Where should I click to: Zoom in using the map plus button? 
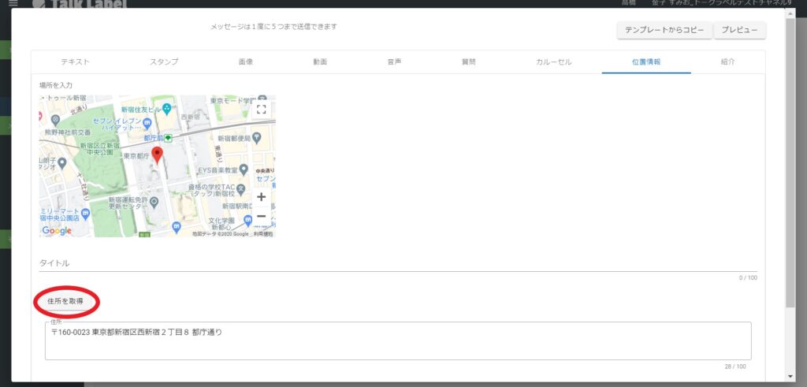tap(262, 197)
